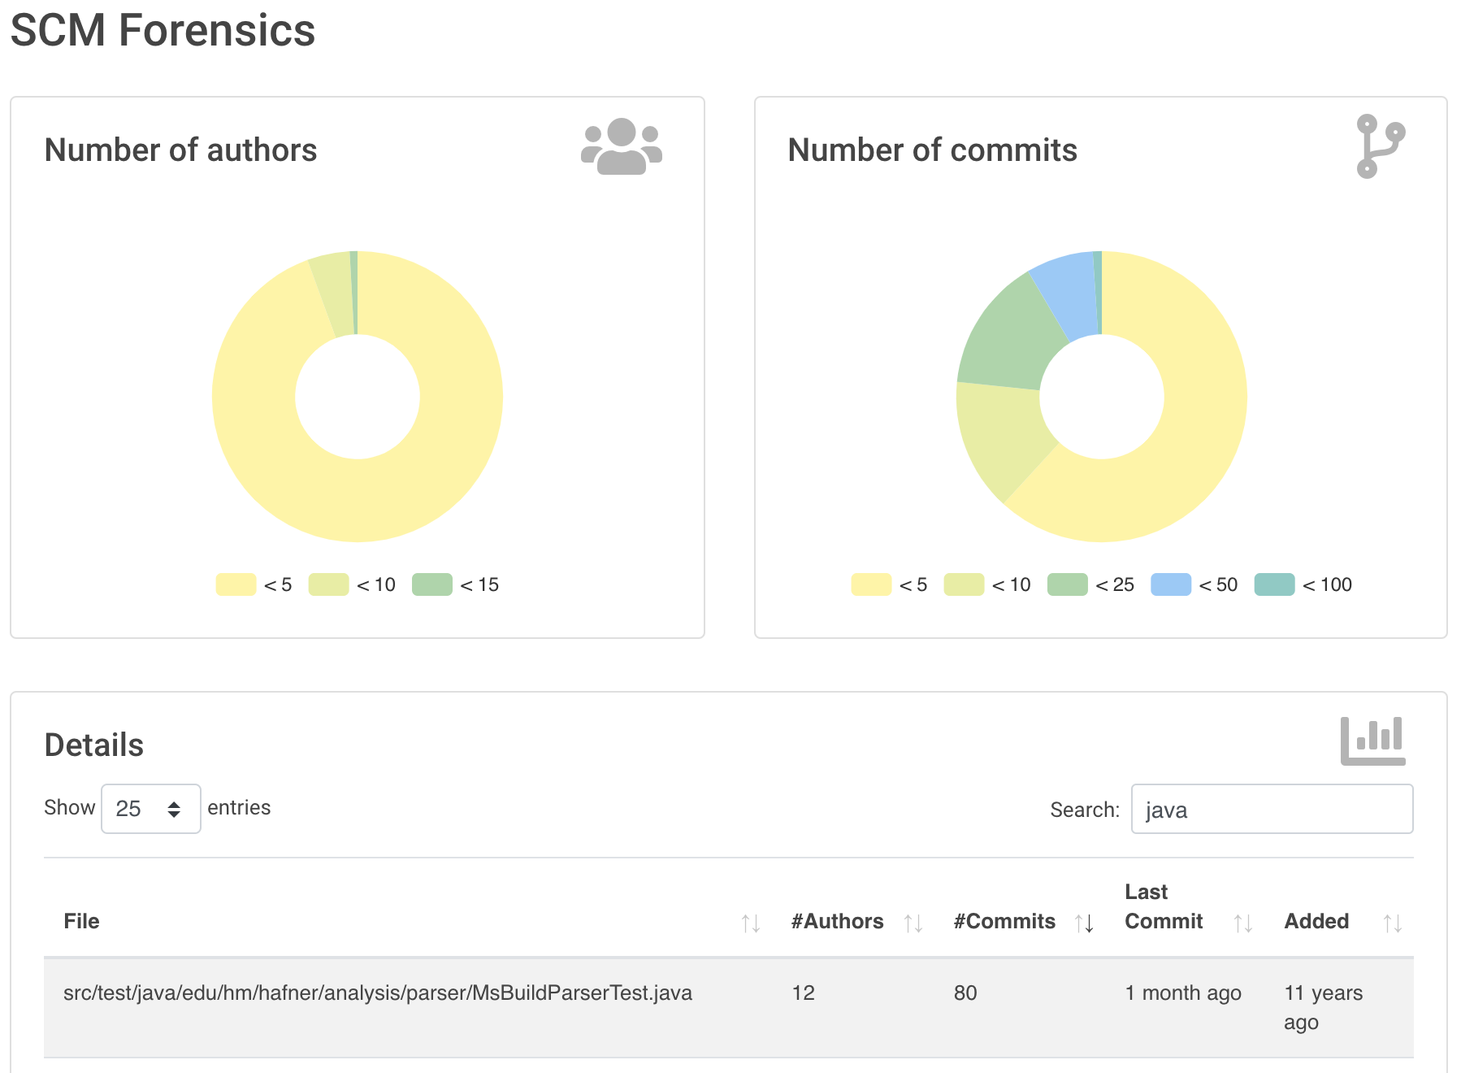Click the sort arrows next to Added
This screenshot has width=1461, height=1073.
[x=1392, y=921]
